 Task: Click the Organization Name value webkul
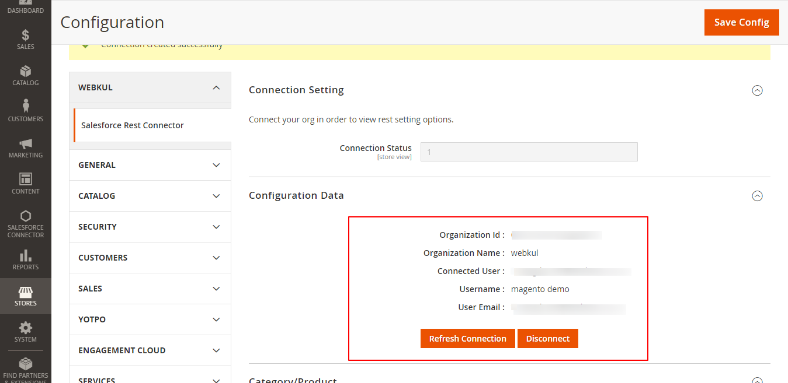click(525, 253)
